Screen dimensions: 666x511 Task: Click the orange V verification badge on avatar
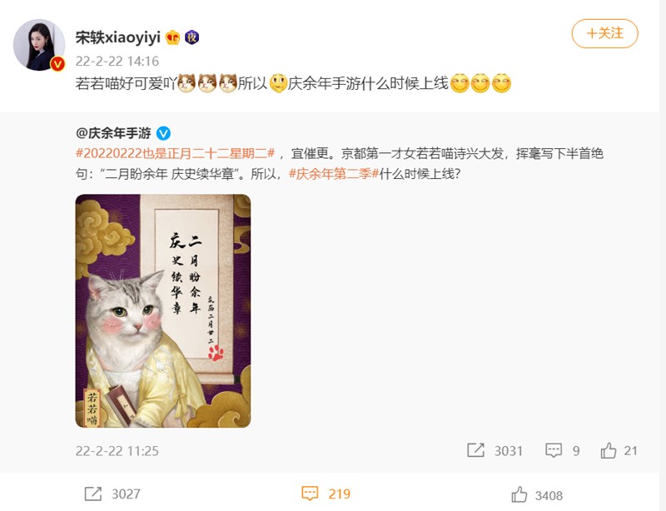pyautogui.click(x=57, y=64)
